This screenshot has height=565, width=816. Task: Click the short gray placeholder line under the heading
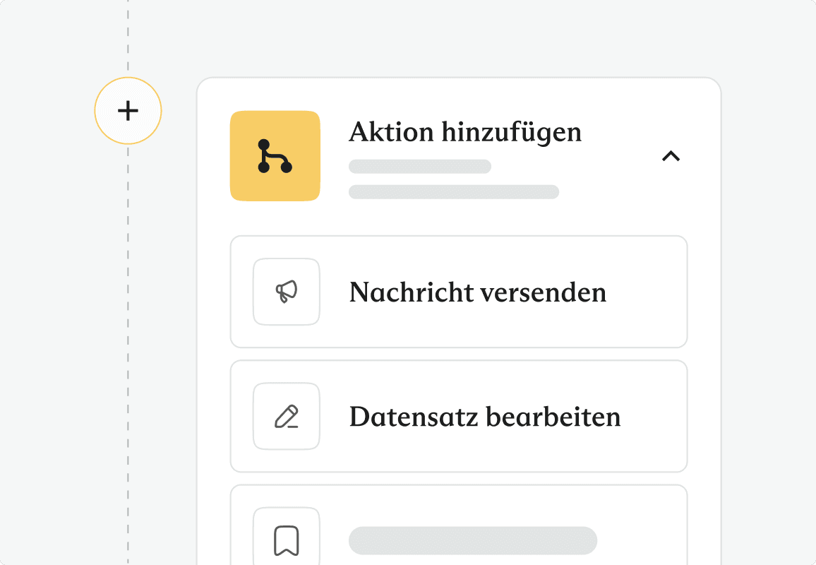(x=420, y=167)
